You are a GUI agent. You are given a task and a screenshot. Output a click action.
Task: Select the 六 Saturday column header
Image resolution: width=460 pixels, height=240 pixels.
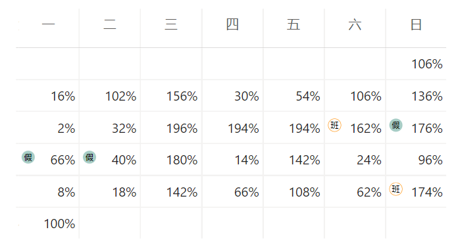coord(355,24)
